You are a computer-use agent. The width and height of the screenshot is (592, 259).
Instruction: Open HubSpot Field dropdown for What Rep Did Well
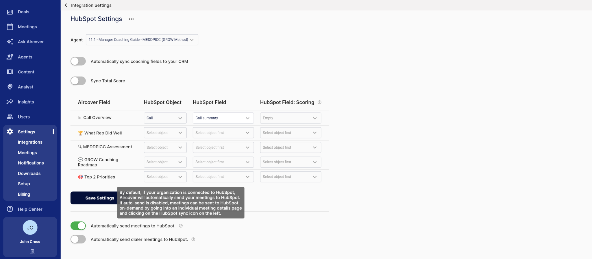click(x=223, y=133)
